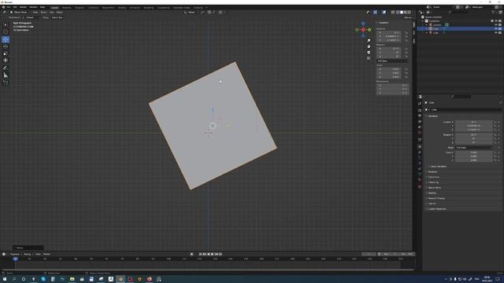
Task: Open XYZ Euler dropdown in sidebar
Action: (x=392, y=61)
